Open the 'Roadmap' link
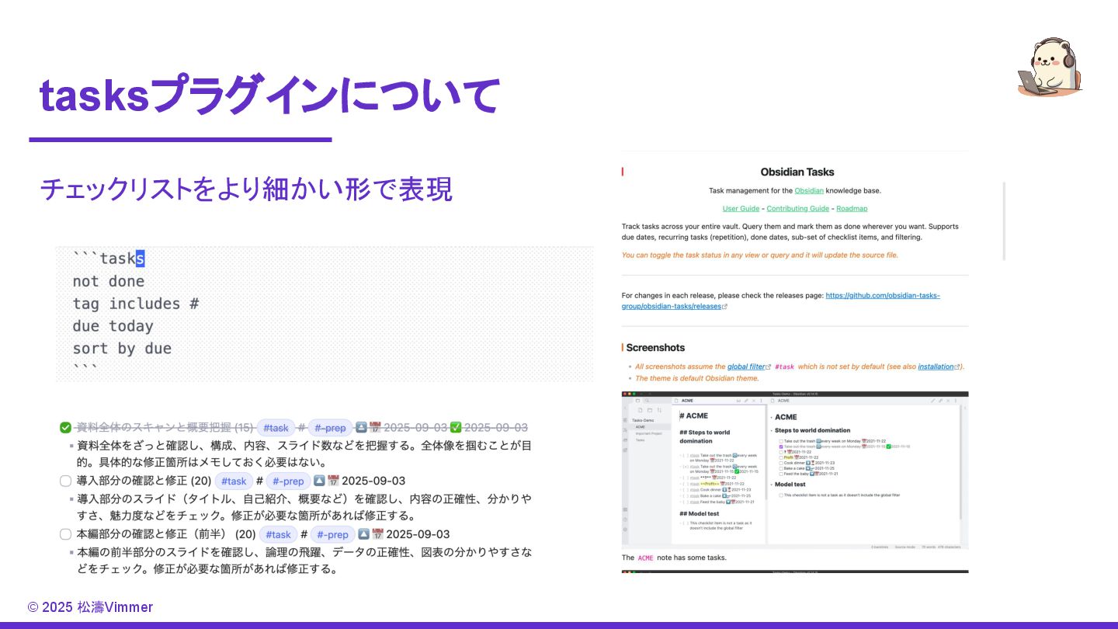Screen dimensions: 1118x629 coord(852,208)
